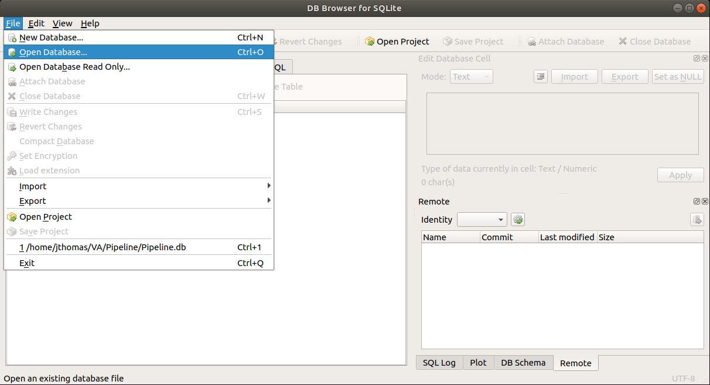Click the 'Type of data currently in cell' label
Image resolution: width=710 pixels, height=385 pixels.
coord(509,169)
